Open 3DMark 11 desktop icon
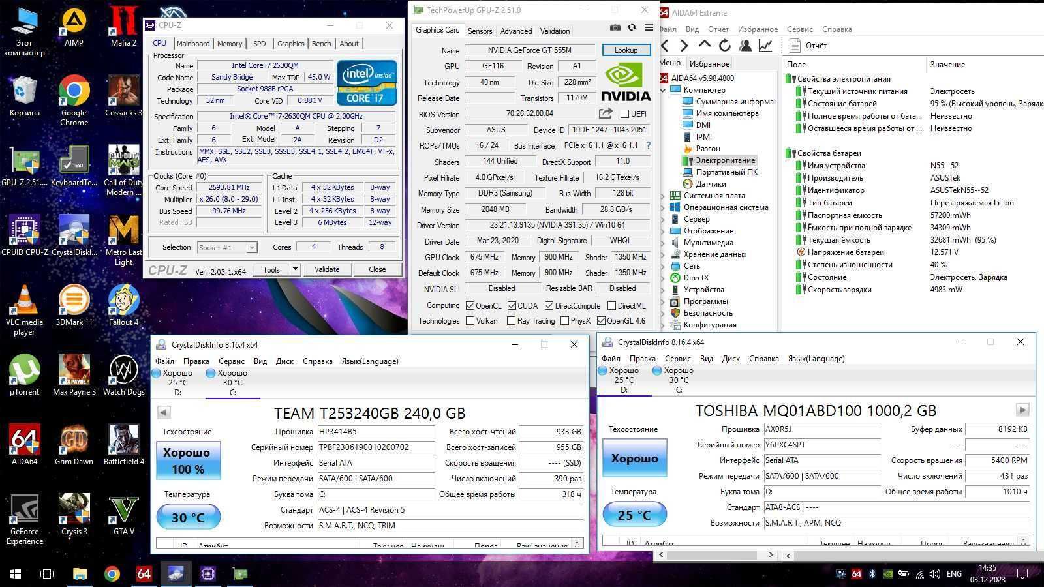1044x587 pixels. (74, 305)
